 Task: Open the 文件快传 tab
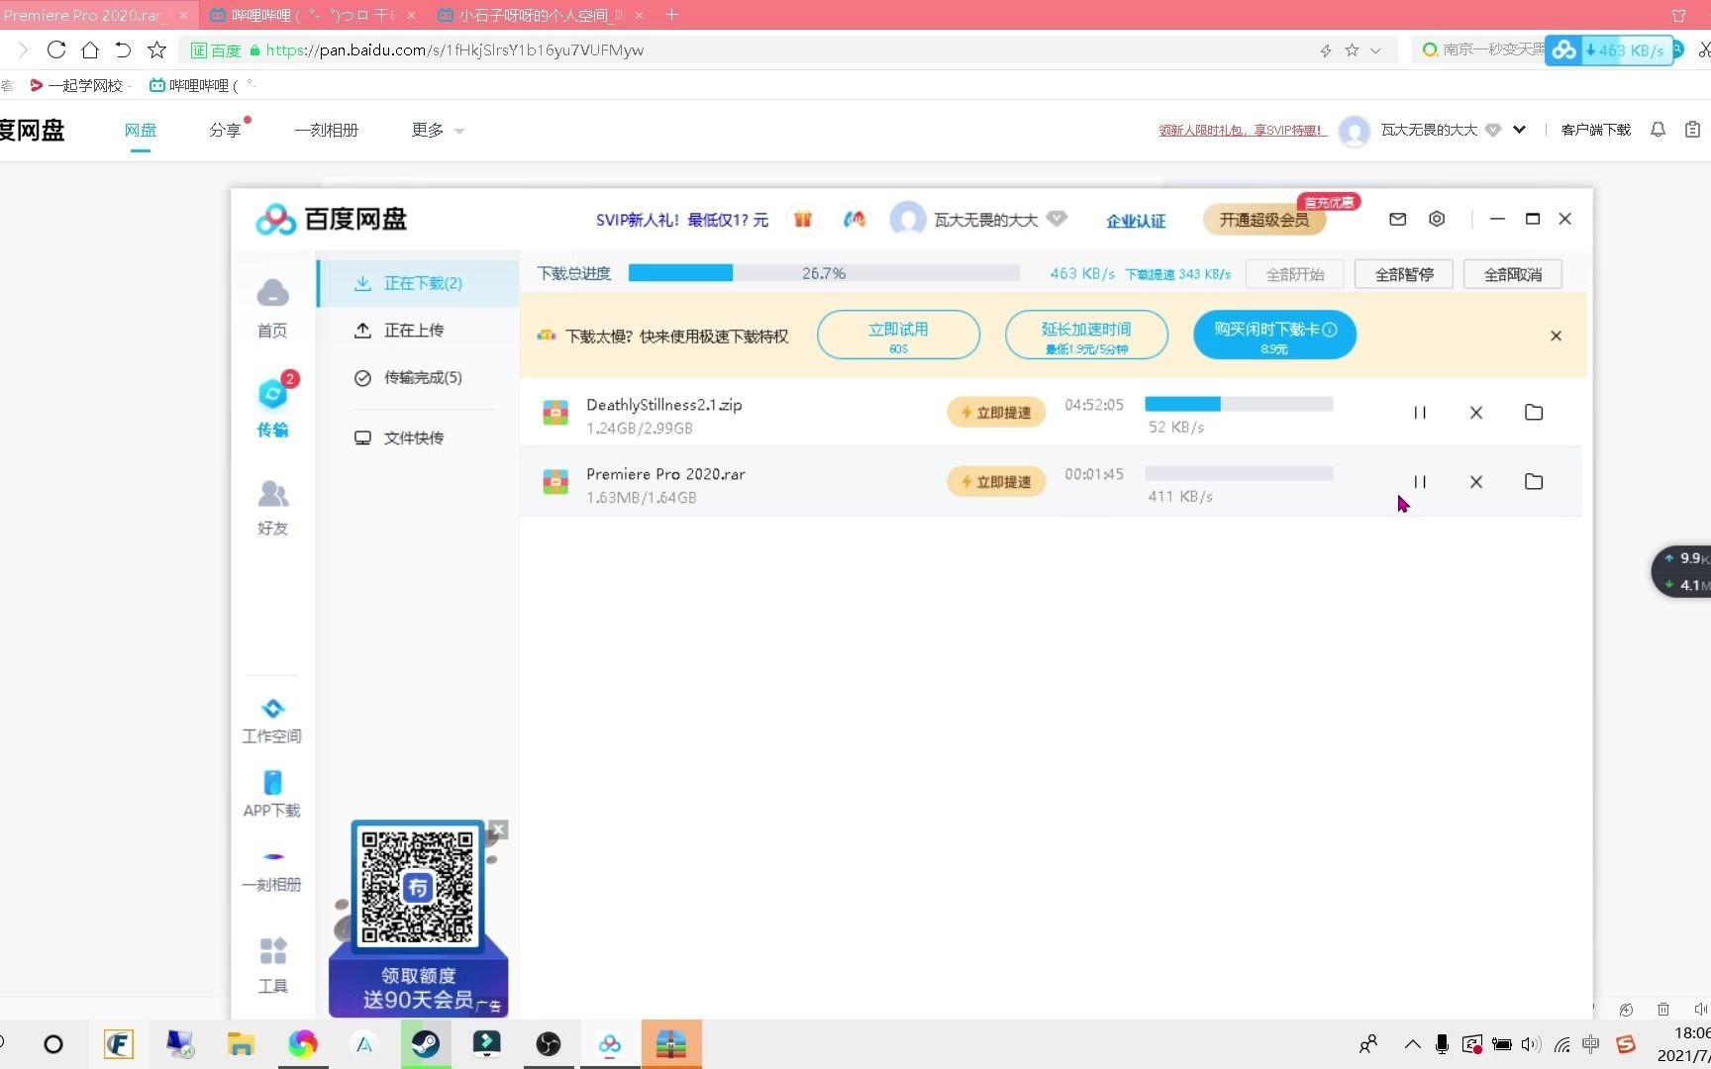[x=419, y=437]
